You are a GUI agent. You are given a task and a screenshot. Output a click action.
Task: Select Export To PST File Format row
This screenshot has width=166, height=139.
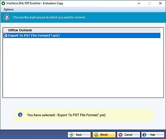coord(82,36)
